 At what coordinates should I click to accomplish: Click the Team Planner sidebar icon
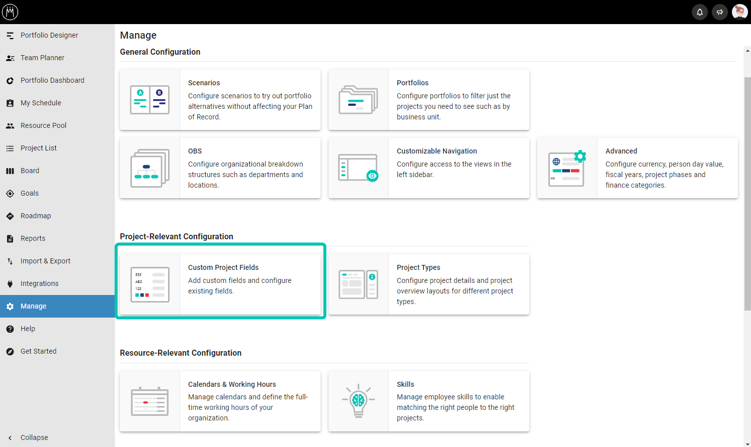pos(10,58)
